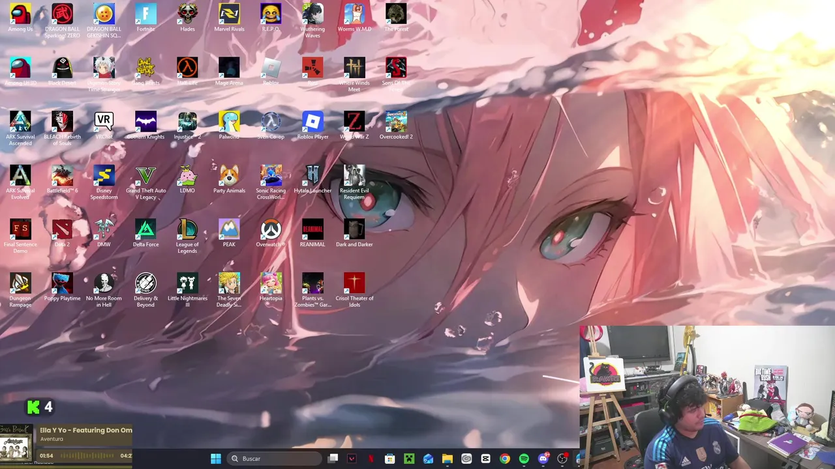Open the Fortnite desktop icon
The height and width of the screenshot is (469, 835).
pos(145,18)
